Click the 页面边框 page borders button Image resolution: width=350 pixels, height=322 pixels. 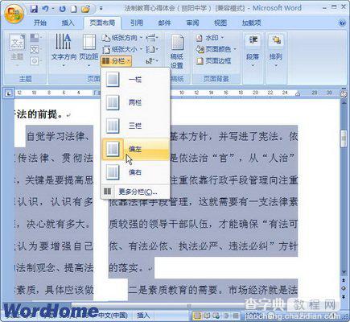(214, 61)
